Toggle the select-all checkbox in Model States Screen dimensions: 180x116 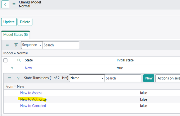[5, 60]
